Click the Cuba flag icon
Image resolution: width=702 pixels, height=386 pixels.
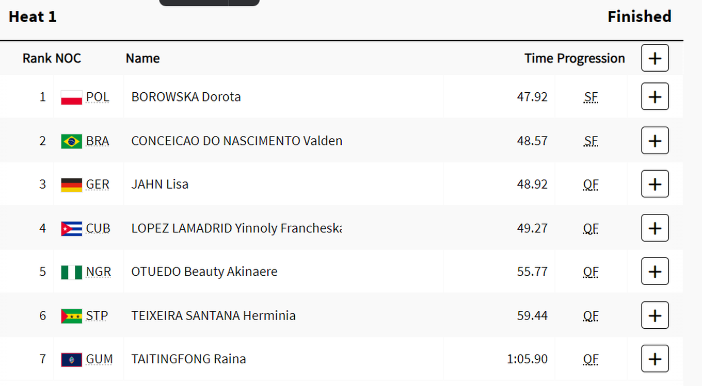click(71, 229)
